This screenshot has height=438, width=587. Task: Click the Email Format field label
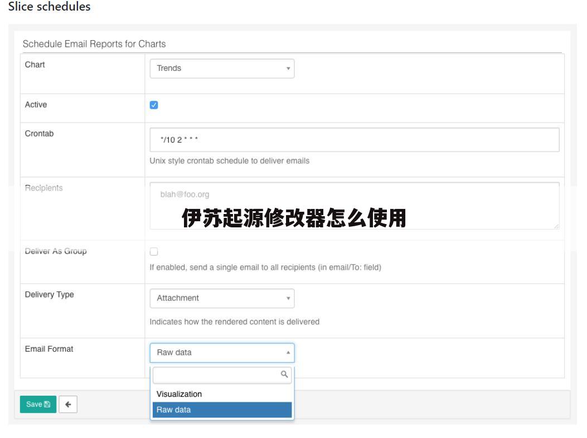click(49, 349)
